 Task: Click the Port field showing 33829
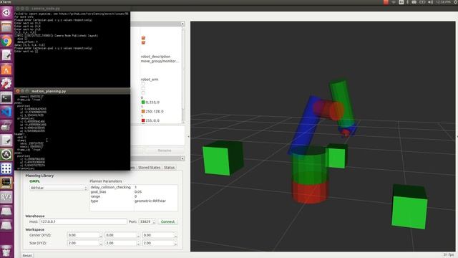tap(145, 221)
